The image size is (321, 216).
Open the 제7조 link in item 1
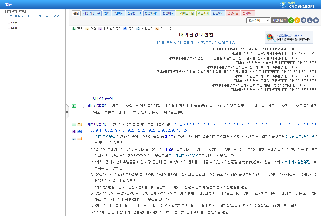pos(169,137)
